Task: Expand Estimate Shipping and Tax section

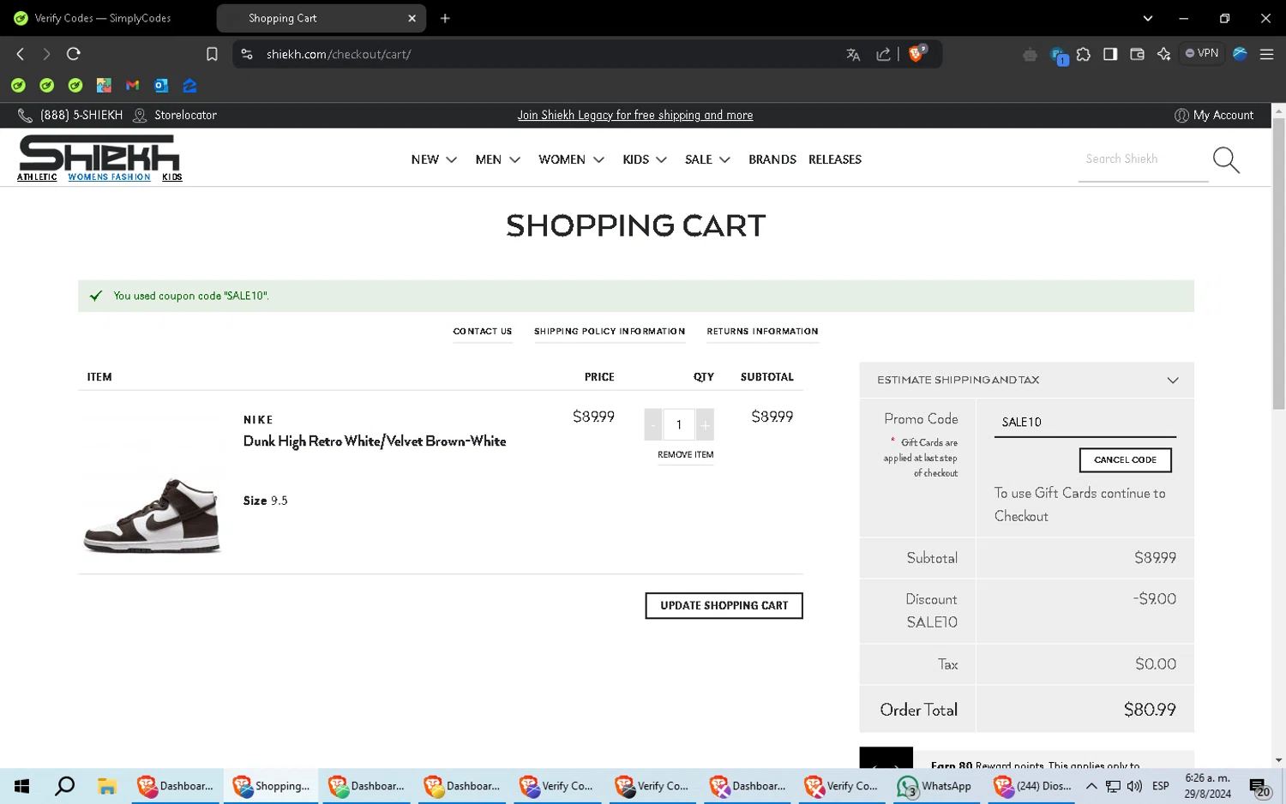Action: 1026,380
